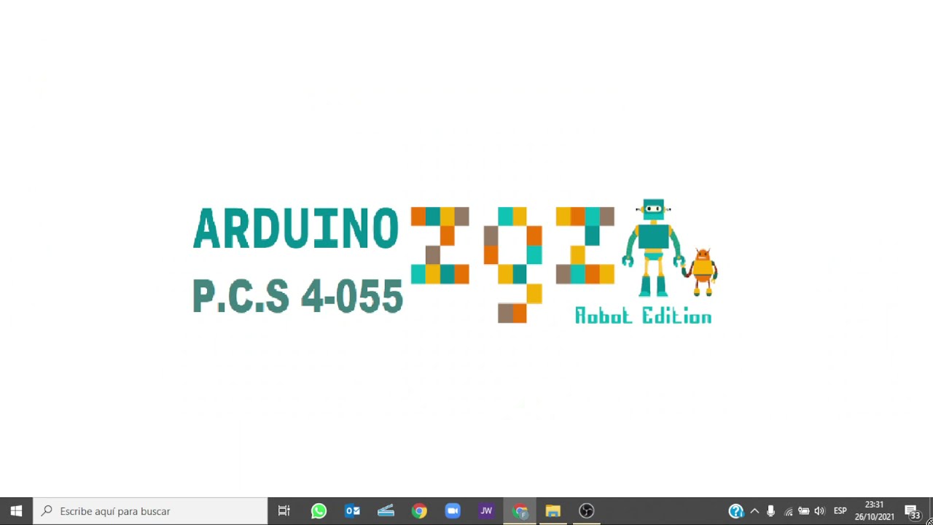Open Zoom from the taskbar
This screenshot has width=933, height=525.
point(453,511)
